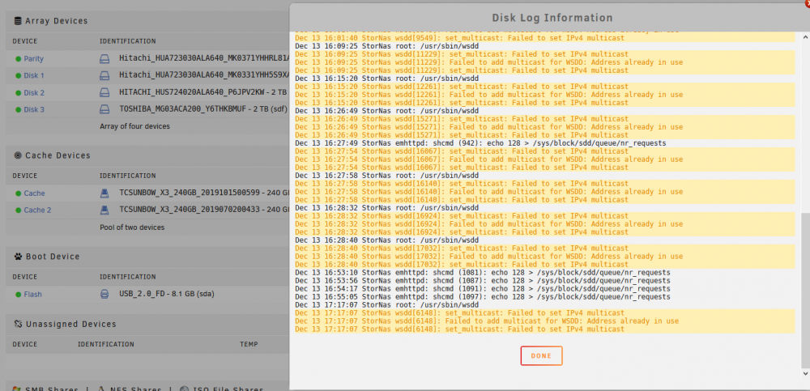Select the Array Devices heading

(57, 21)
